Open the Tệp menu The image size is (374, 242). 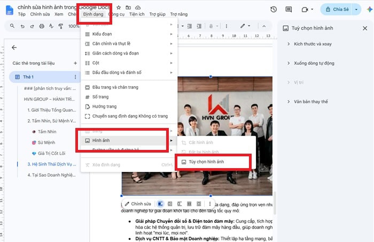[22, 14]
